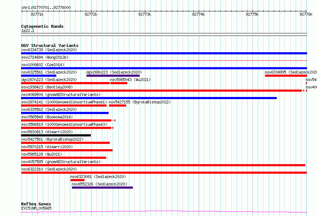The width and height of the screenshot is (317, 216).
Task: Select the nsv6325561 (Sedlazeck2020) label
Action: pyautogui.click(x=49, y=72)
